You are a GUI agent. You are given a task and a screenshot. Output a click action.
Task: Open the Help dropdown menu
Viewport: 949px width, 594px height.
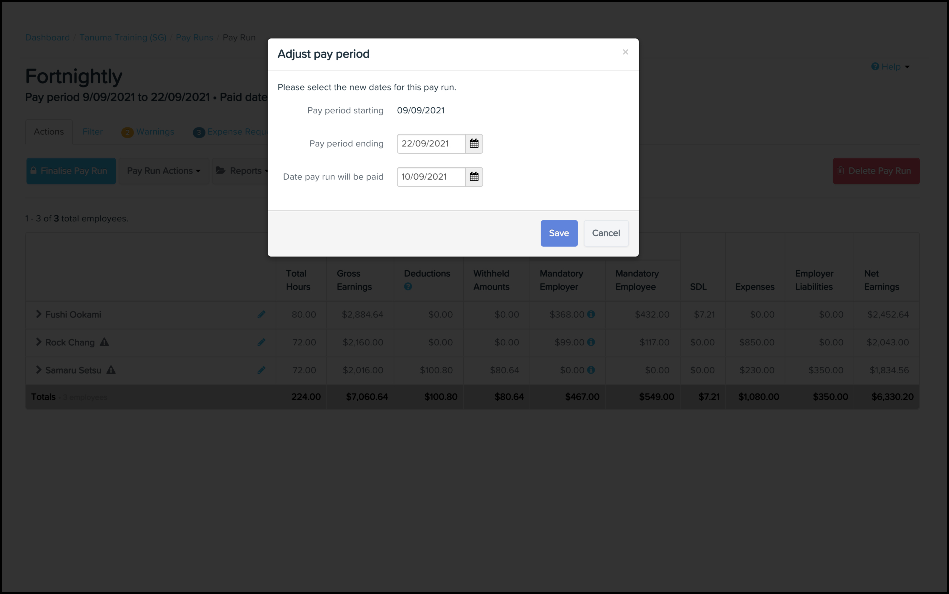(890, 67)
